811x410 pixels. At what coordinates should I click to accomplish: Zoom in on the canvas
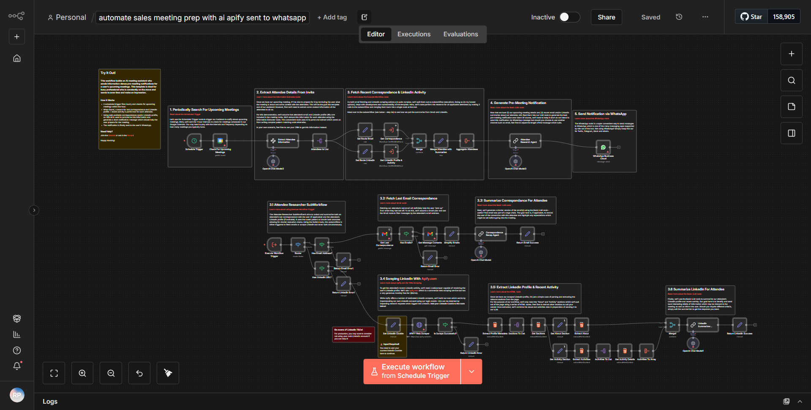pos(82,373)
